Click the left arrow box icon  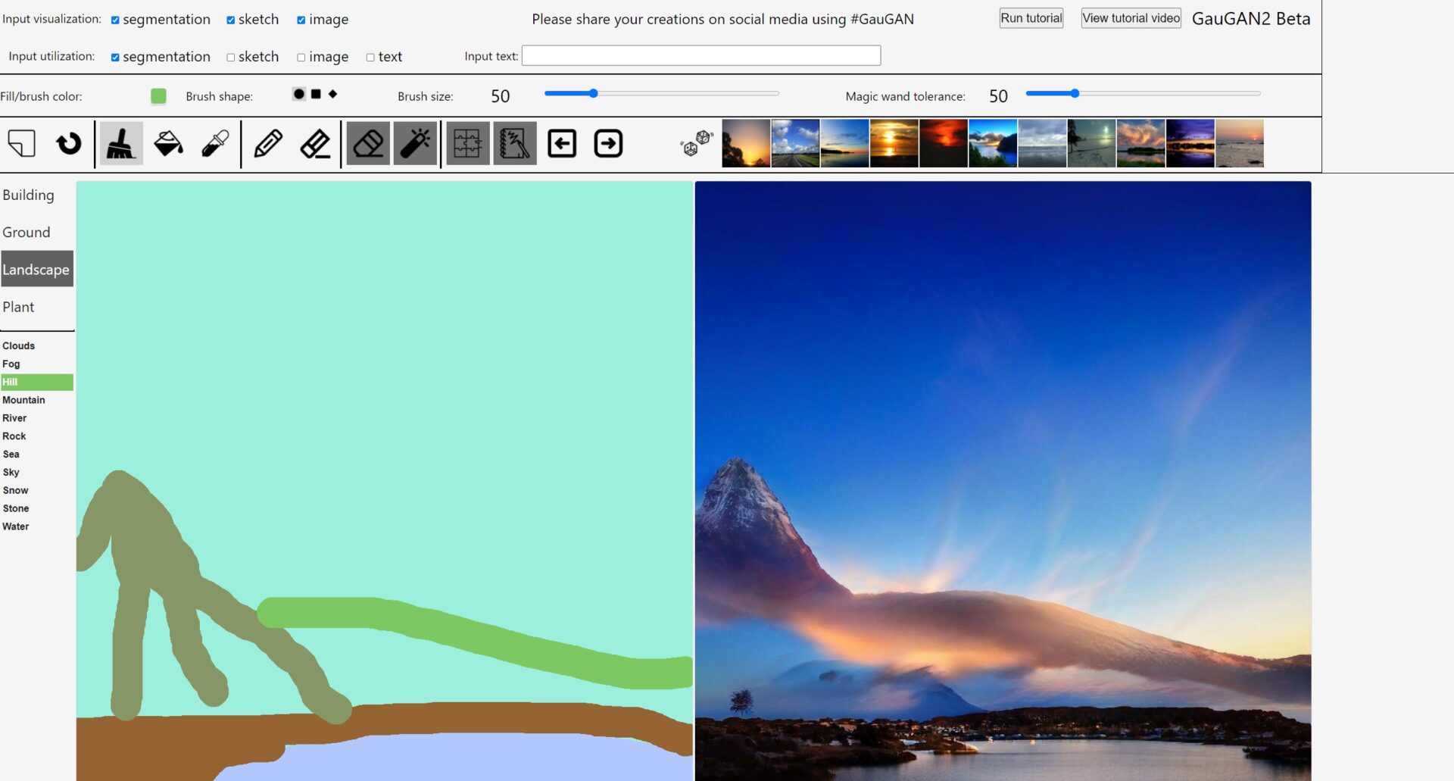tap(562, 143)
